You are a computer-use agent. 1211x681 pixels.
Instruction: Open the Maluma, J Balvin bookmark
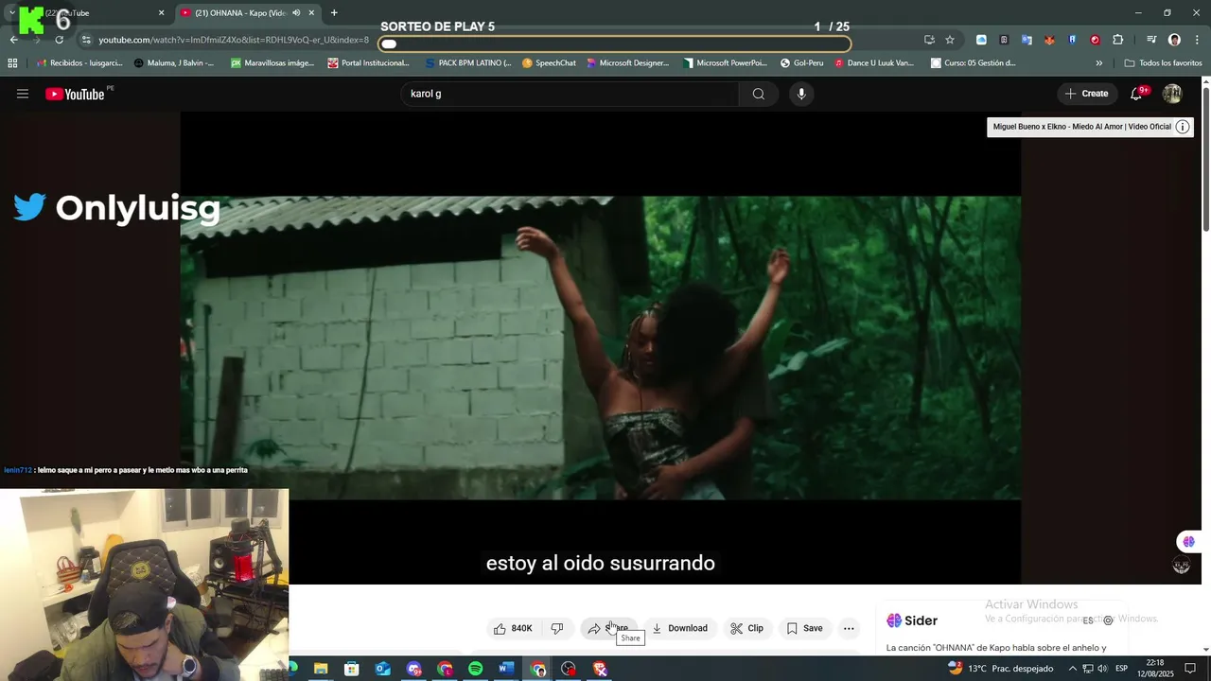pyautogui.click(x=174, y=63)
